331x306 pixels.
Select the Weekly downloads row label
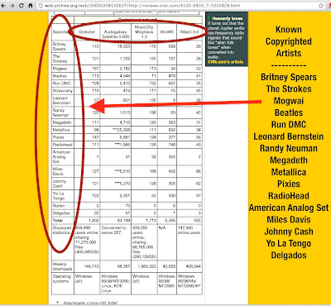(x=62, y=266)
